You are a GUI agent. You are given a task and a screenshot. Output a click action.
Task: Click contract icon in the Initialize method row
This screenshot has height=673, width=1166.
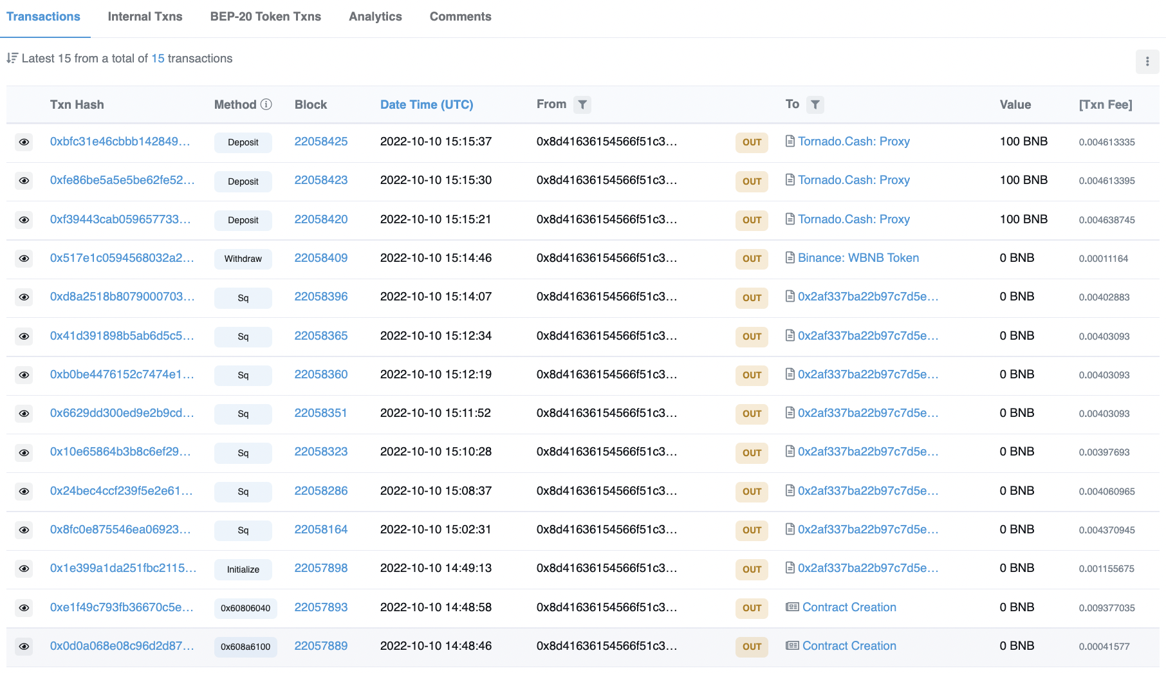(790, 568)
